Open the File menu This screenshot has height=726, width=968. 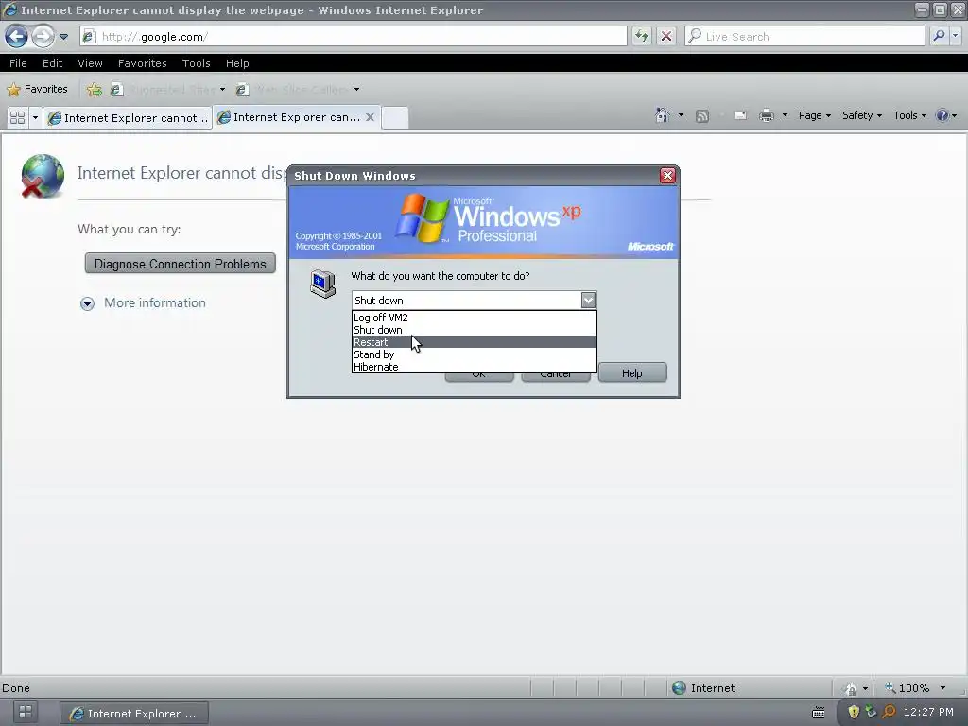click(x=18, y=63)
